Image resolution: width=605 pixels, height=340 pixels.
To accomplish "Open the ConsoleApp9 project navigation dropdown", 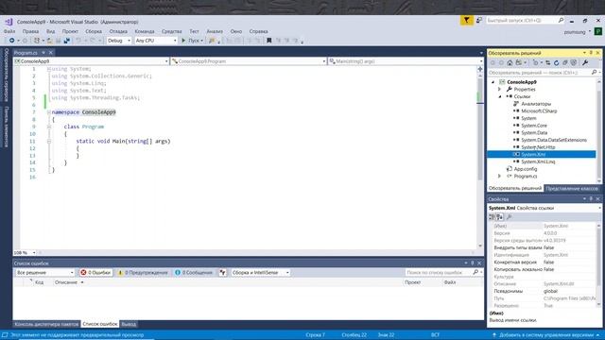I will pyautogui.click(x=91, y=61).
